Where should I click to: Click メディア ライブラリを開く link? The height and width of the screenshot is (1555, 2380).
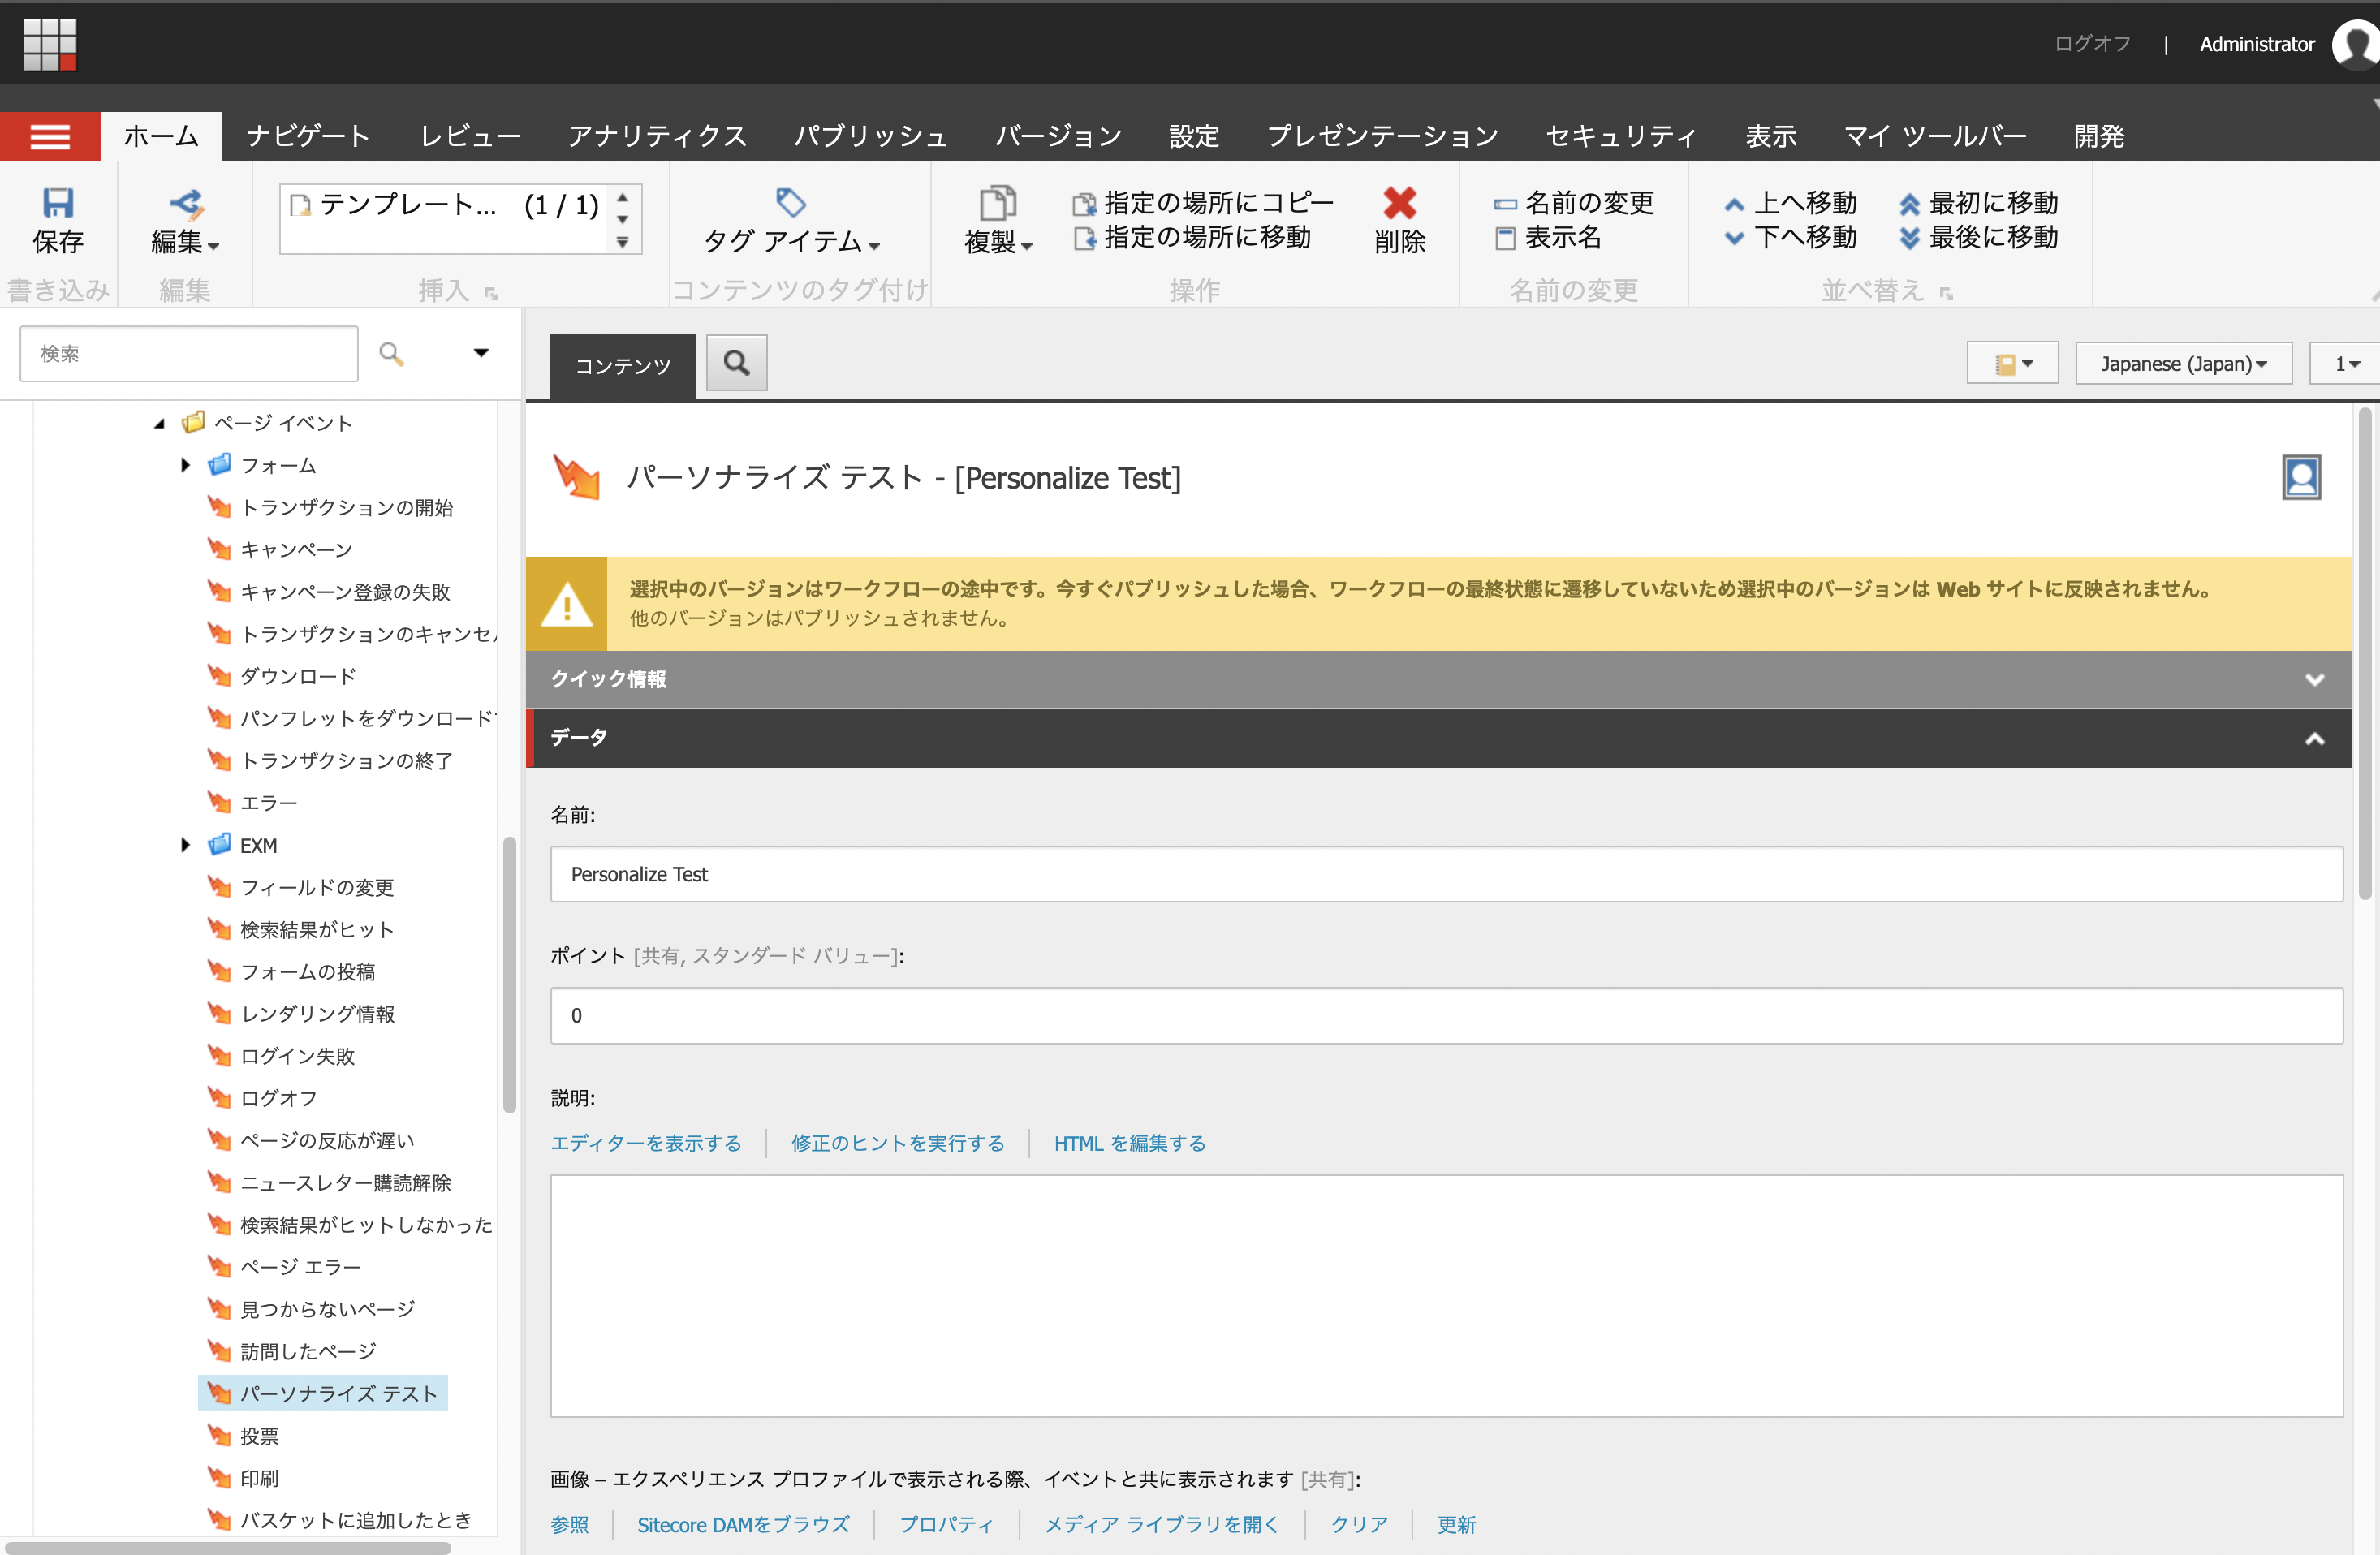[x=1161, y=1524]
